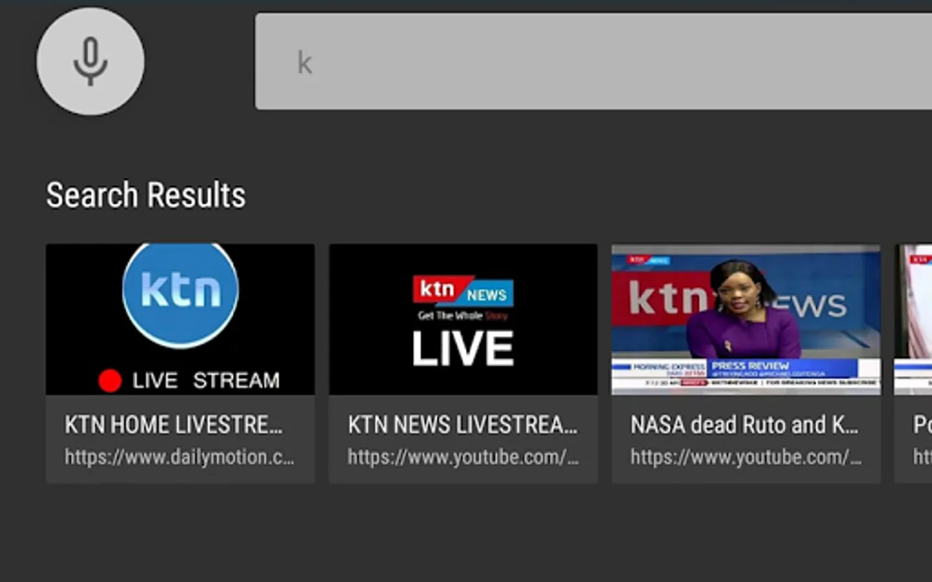
Task: Click the 'Search Results' heading
Action: (146, 195)
